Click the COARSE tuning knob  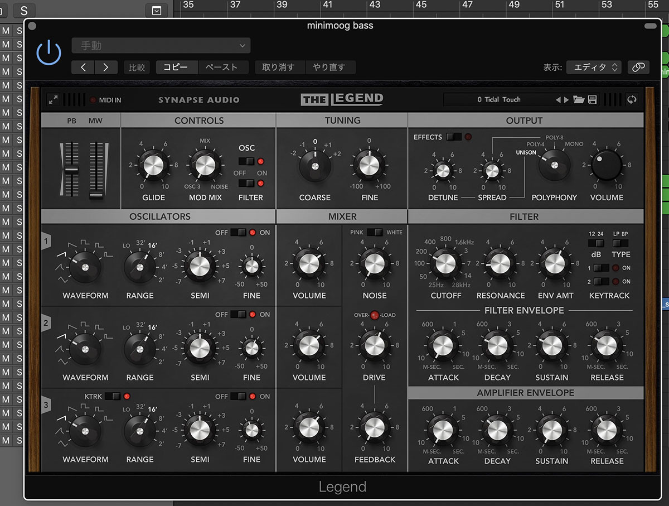click(315, 166)
